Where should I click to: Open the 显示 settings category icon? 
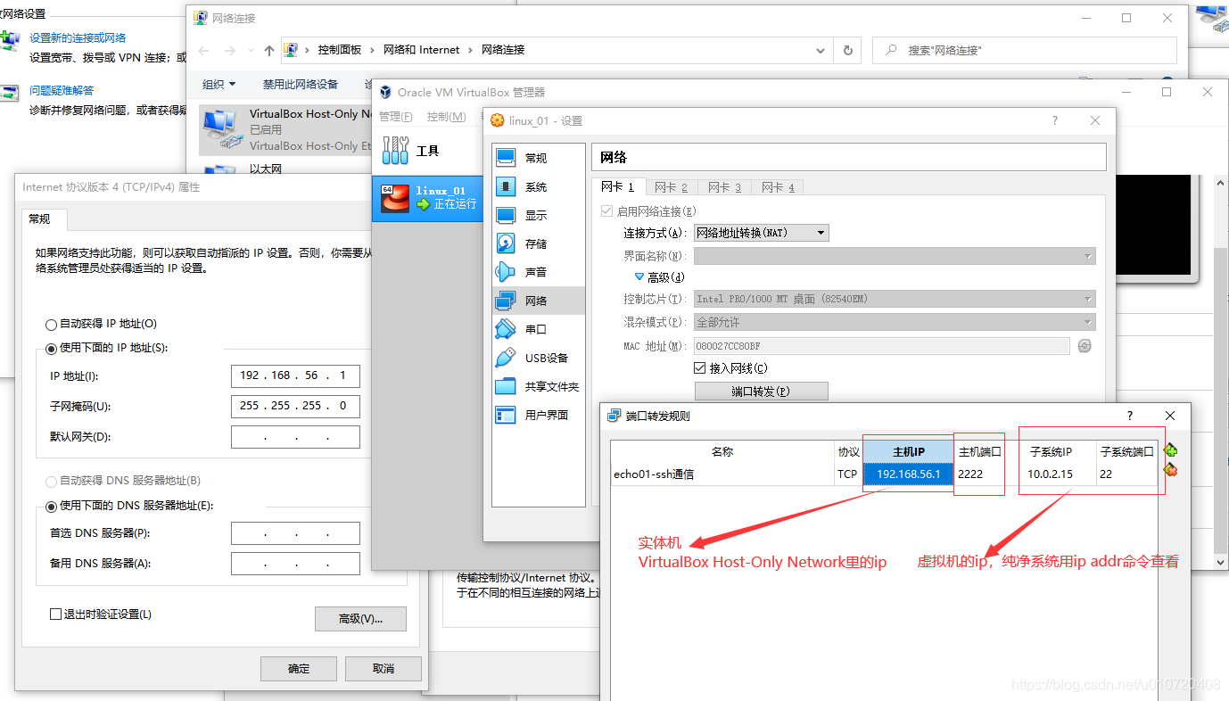506,216
